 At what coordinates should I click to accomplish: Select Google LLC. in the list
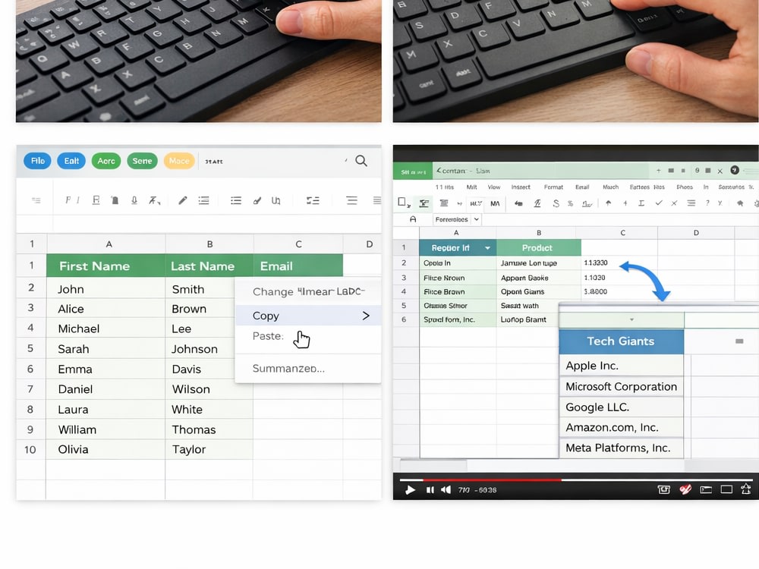point(621,407)
